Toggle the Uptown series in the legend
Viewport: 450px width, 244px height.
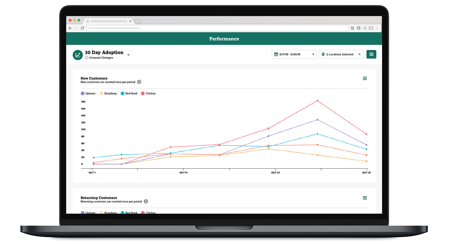tap(88, 93)
